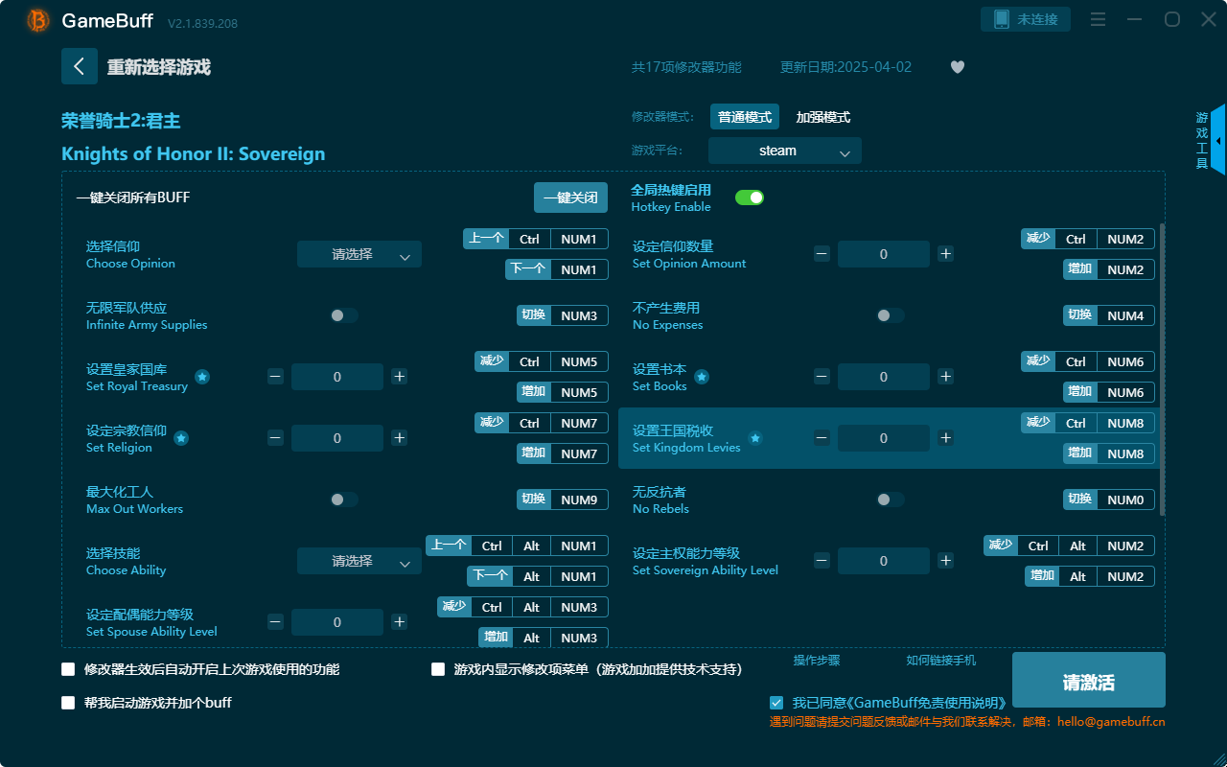Click 切换 NUM0 hotkey for No Rebels

(1109, 500)
